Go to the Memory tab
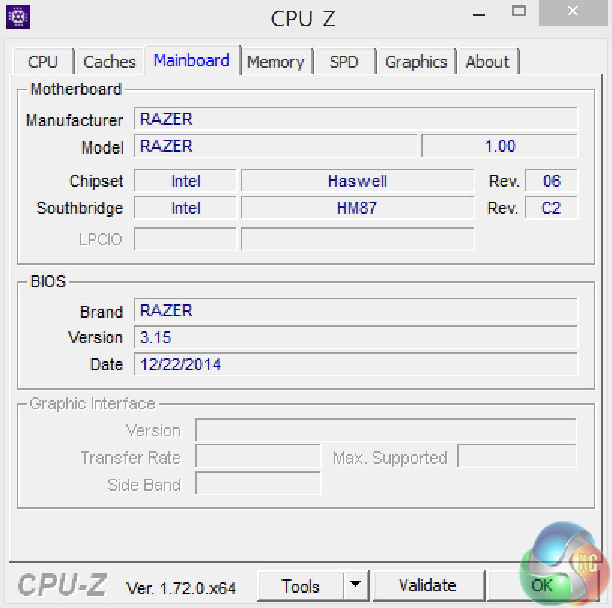Image resolution: width=612 pixels, height=608 pixels. [276, 62]
